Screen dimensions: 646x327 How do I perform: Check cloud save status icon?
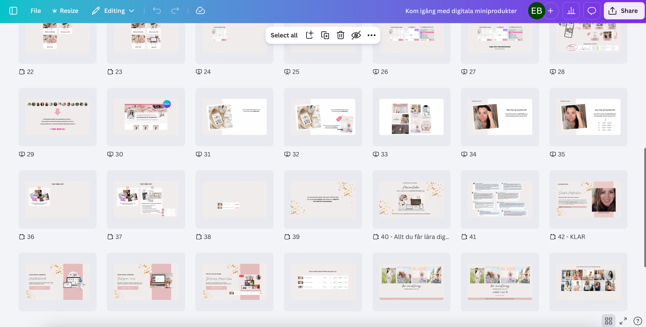(x=200, y=11)
